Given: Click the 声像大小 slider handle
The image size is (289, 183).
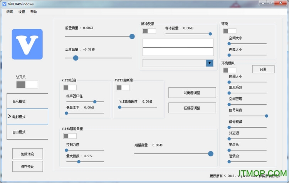Looking at the screenshot, I should [x=229, y=55].
